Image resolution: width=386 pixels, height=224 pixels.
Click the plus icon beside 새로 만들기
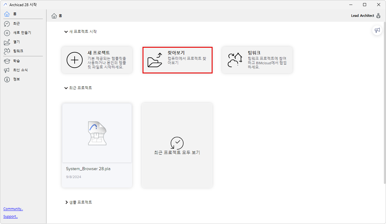coord(7,33)
